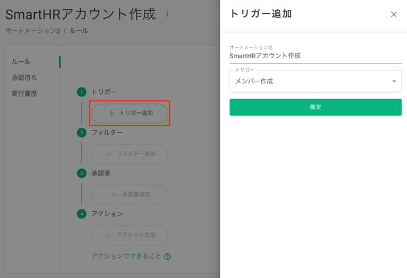Image resolution: width=407 pixels, height=278 pixels.
Task: Open the three-dot menu beside the page title
Action: [168, 14]
